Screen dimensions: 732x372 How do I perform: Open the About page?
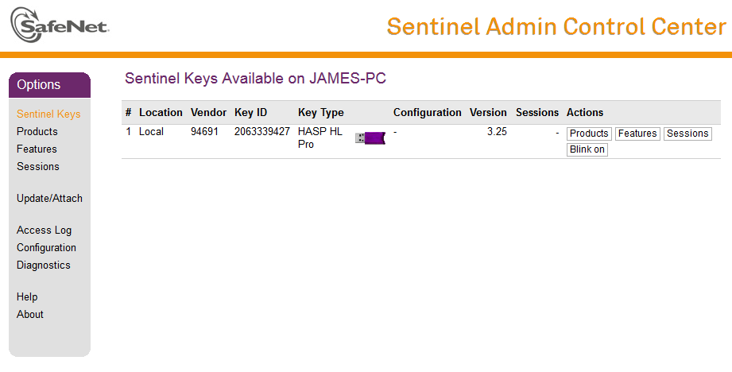tap(30, 314)
